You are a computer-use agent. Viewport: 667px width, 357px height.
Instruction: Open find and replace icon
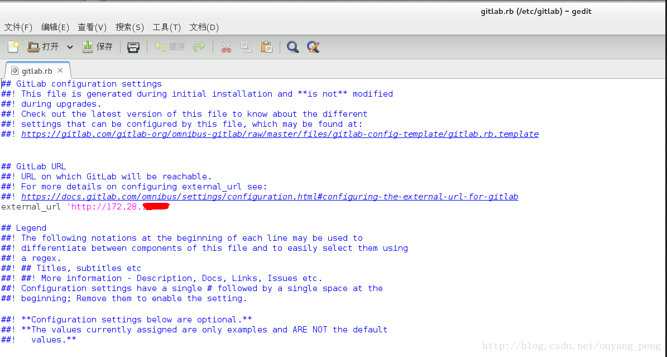tap(313, 47)
